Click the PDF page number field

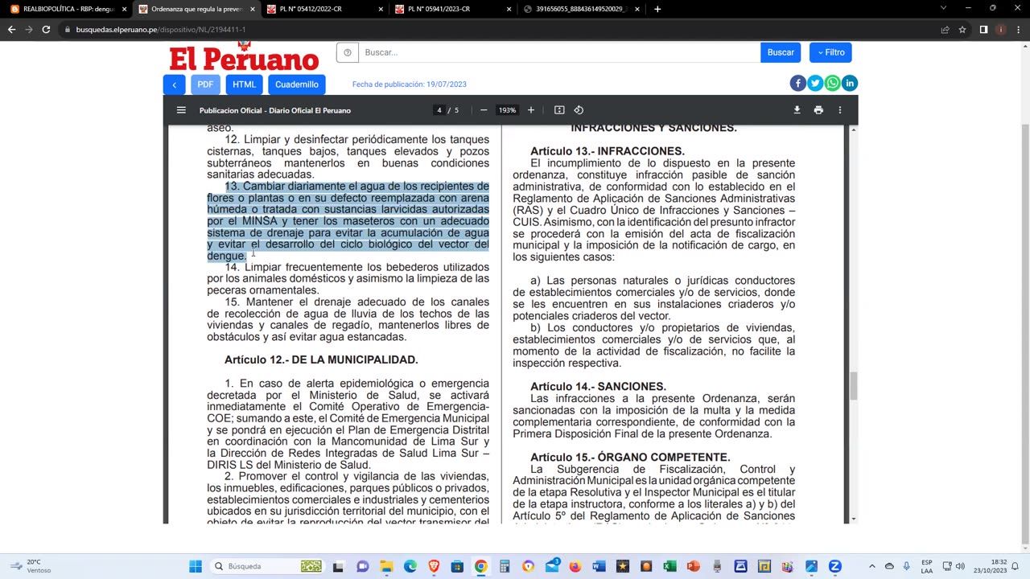tap(439, 110)
